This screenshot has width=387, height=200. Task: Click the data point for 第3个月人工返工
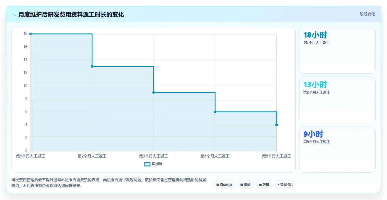(154, 92)
